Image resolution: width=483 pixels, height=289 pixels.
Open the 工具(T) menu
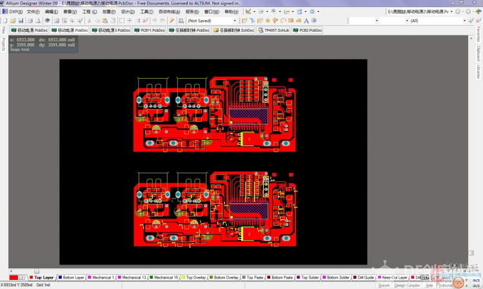click(x=146, y=12)
